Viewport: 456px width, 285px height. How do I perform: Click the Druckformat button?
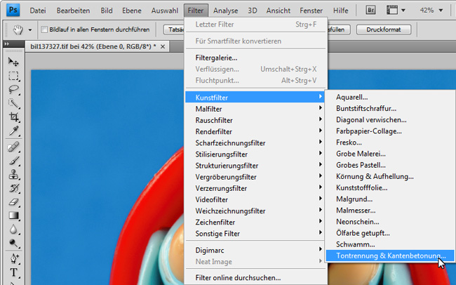tap(383, 29)
